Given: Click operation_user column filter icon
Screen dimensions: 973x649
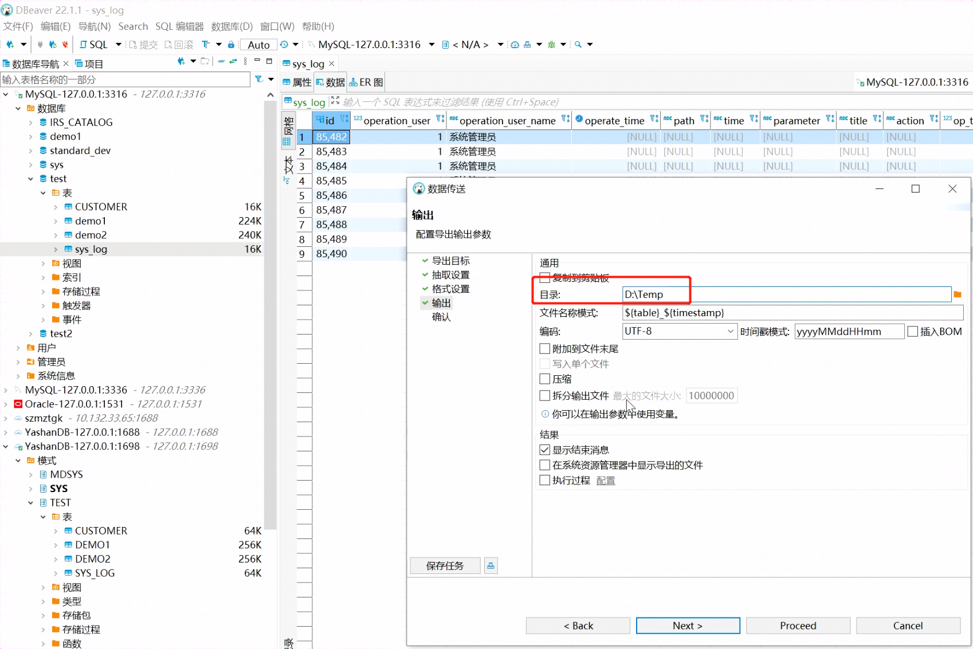Looking at the screenshot, I should (440, 119).
